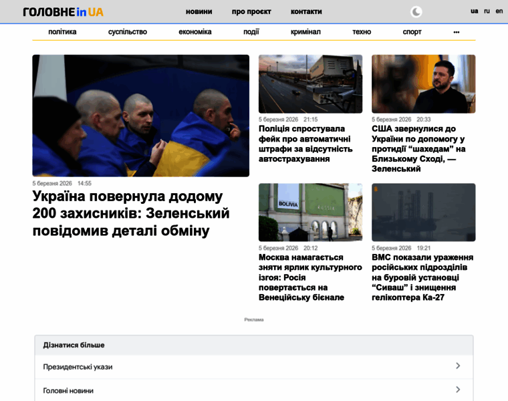Switch language to ru
This screenshot has height=401, width=508.
(487, 11)
